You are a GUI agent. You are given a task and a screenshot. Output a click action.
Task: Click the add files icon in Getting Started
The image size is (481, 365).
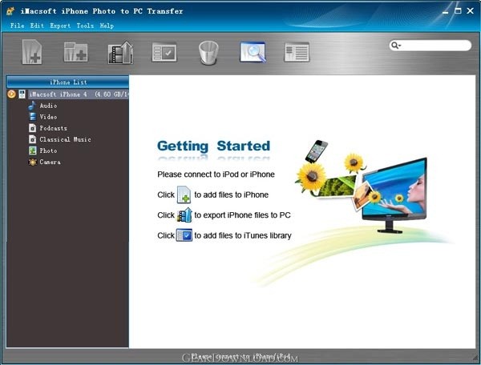pyautogui.click(x=184, y=195)
